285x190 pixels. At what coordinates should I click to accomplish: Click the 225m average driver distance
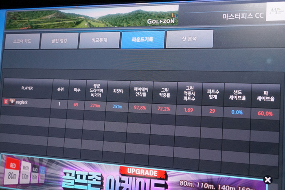click(x=95, y=105)
